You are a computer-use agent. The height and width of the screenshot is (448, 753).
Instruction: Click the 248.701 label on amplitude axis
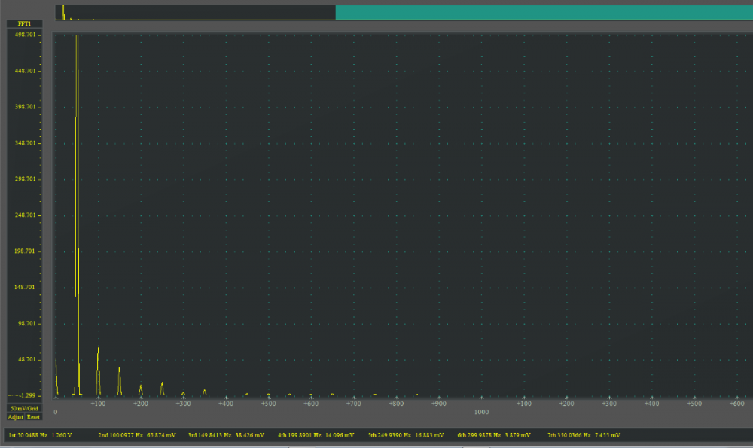27,215
